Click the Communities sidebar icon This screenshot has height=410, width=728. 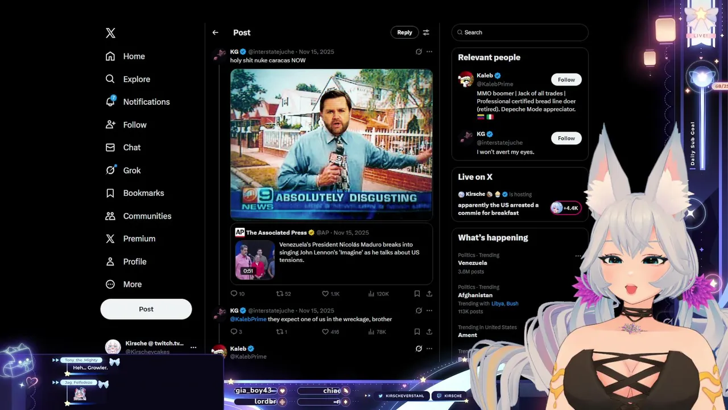click(x=110, y=216)
